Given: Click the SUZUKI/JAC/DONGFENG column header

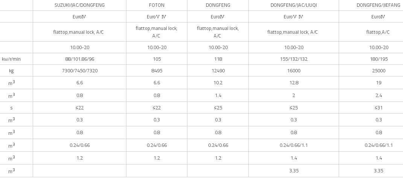Looking at the screenshot, I should tap(79, 5).
